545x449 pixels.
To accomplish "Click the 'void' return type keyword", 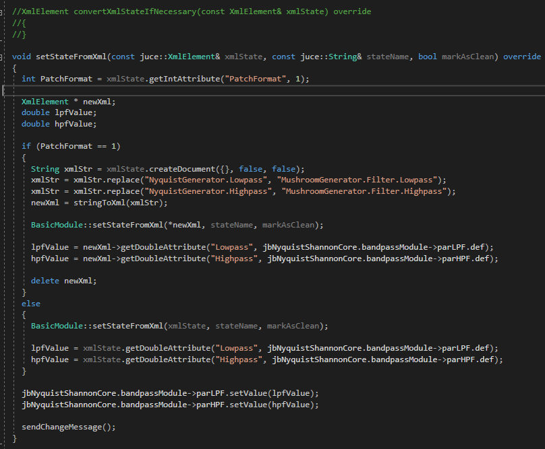I will pos(22,57).
